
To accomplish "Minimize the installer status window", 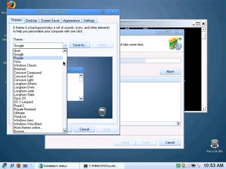I will pos(160,32).
